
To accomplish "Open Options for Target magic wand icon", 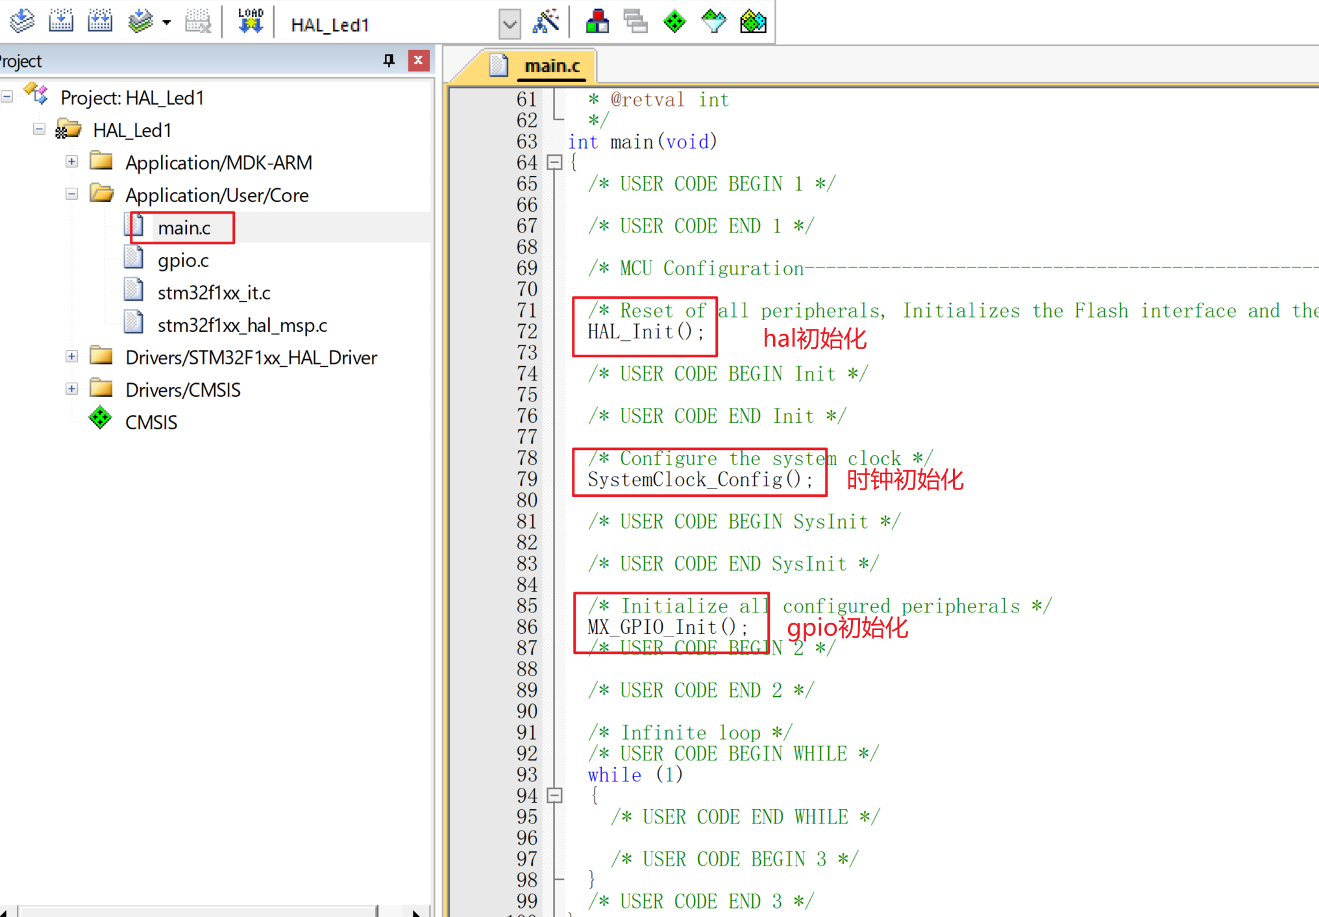I will tap(545, 21).
